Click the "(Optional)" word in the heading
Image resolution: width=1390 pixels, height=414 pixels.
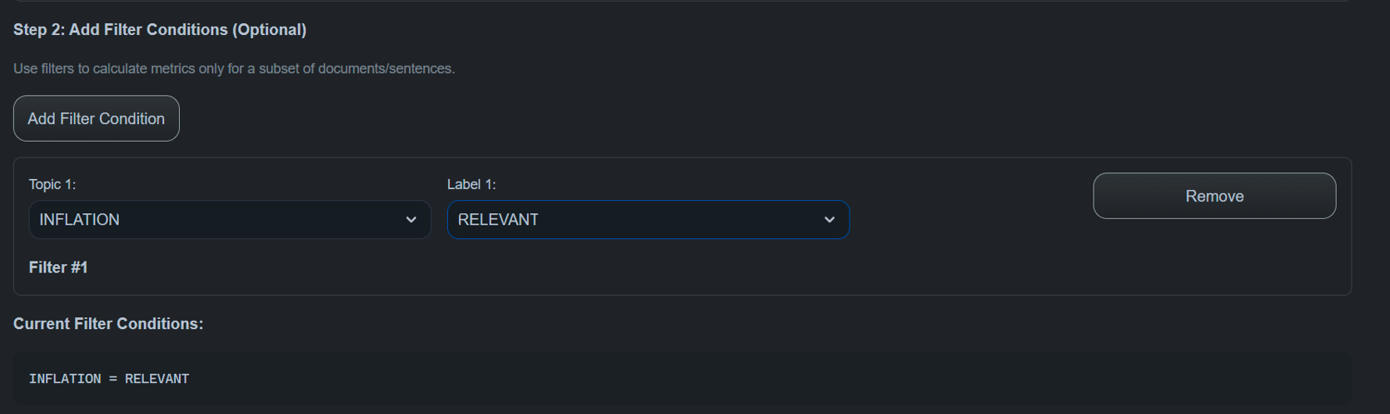[269, 30]
